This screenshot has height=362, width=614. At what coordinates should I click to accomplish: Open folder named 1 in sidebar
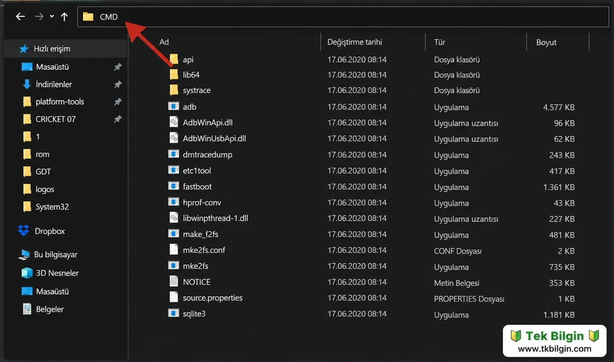(x=38, y=137)
